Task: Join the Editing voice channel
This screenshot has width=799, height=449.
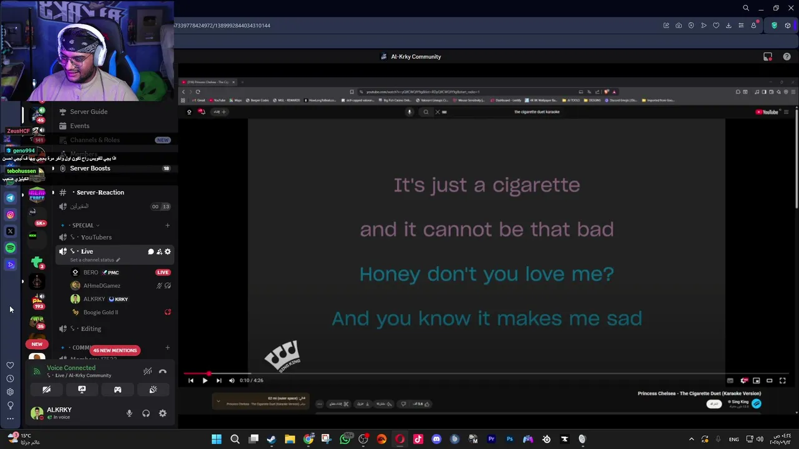Action: click(91, 329)
